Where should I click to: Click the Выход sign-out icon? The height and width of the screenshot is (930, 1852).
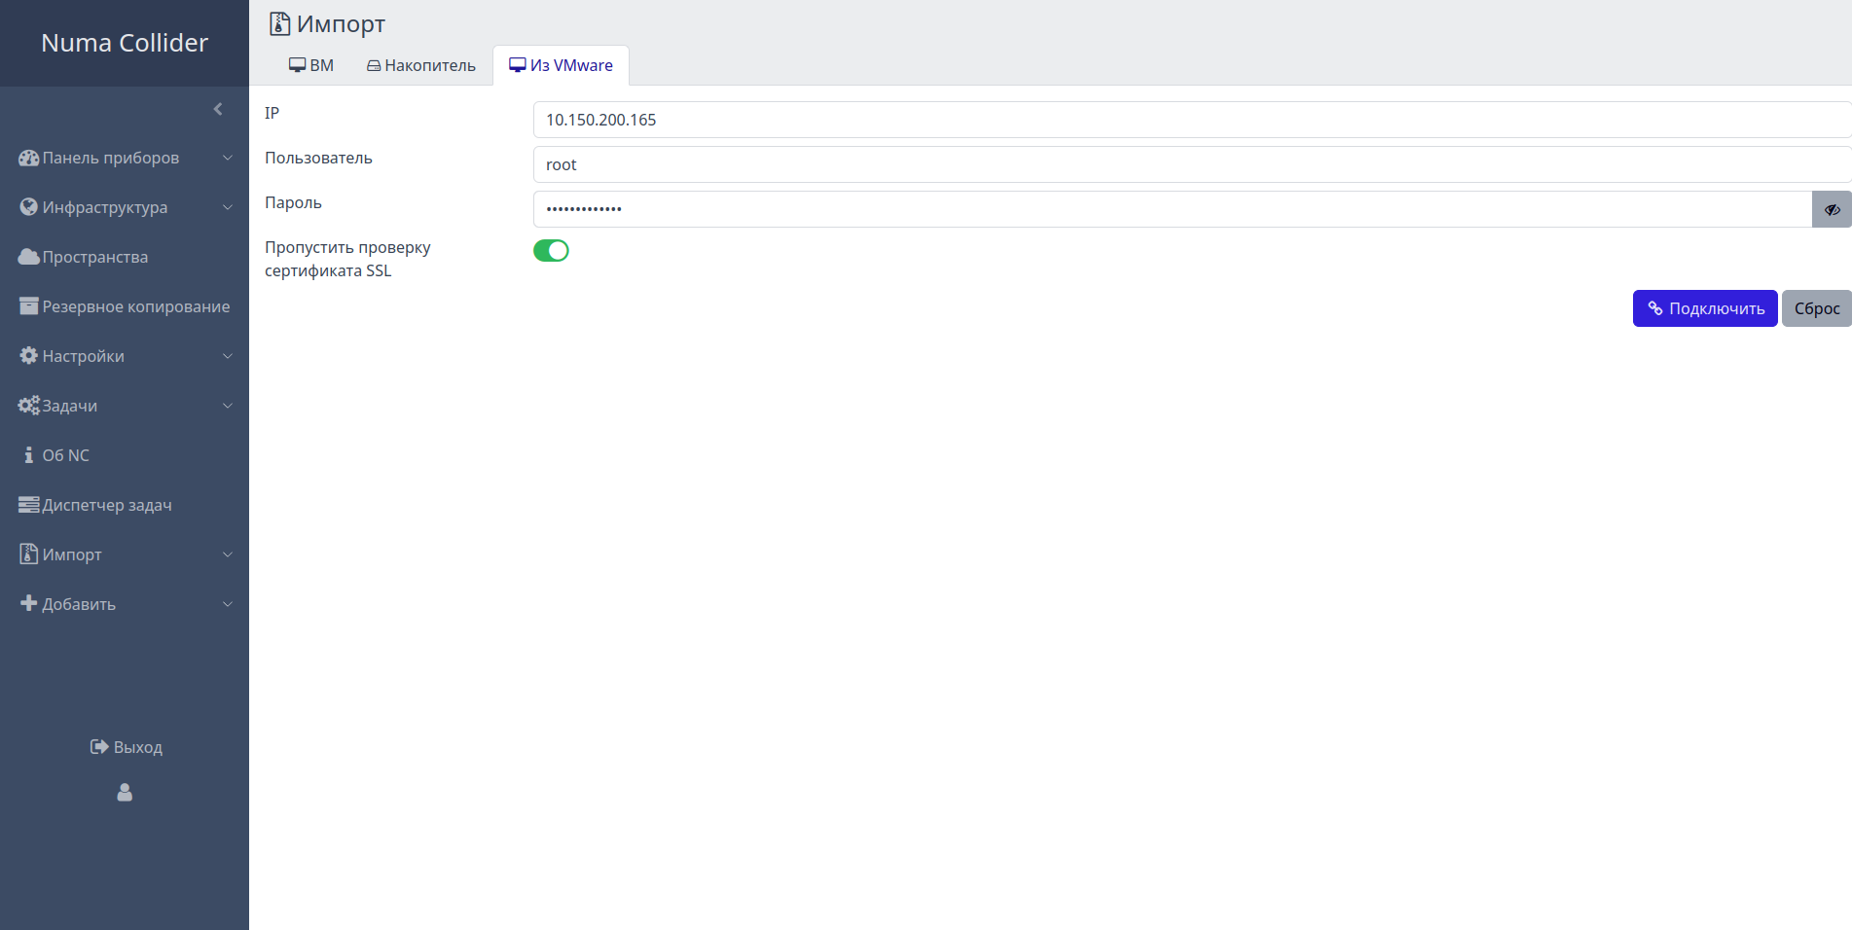(99, 747)
